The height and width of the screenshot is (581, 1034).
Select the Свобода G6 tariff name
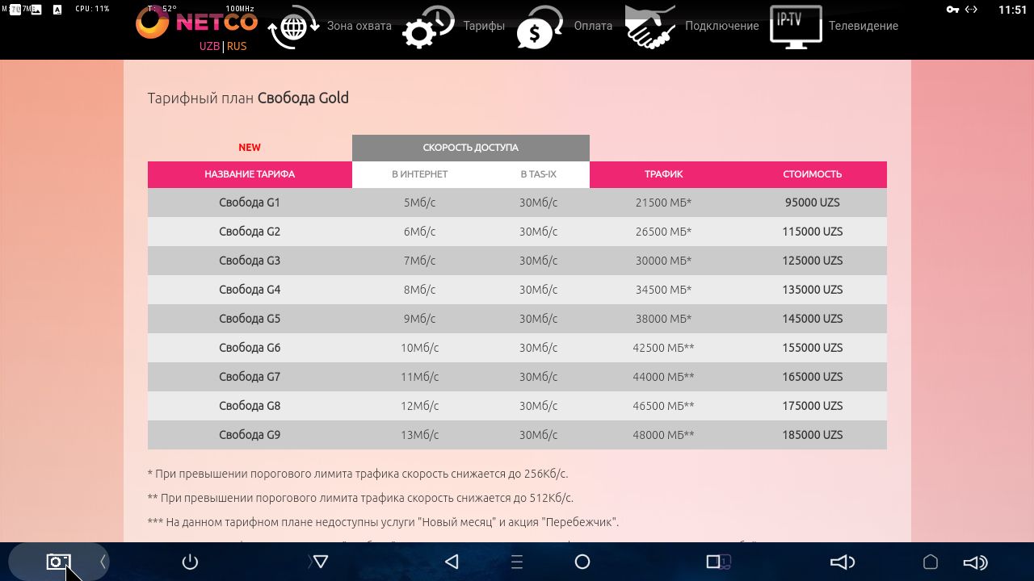[250, 348]
